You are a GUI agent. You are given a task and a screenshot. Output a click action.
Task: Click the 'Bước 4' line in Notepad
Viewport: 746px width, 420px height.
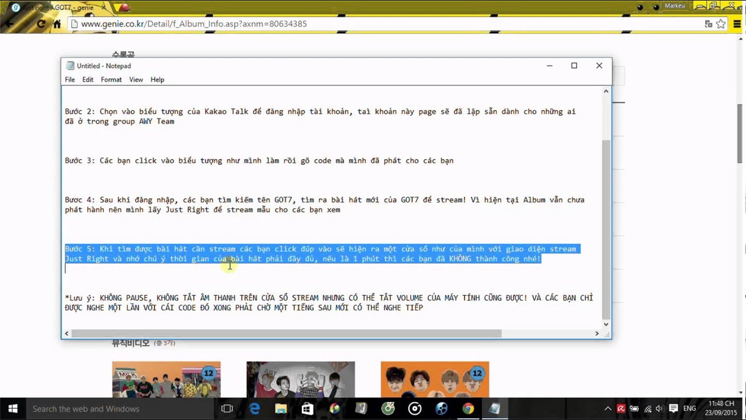(325, 205)
